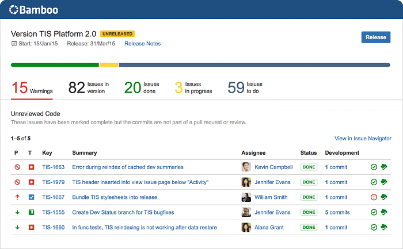The image size is (403, 249).
Task: Open issue key TIS-1979
Action: (54, 182)
